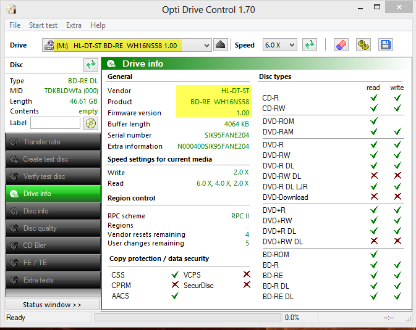Select the Transfer rate tab
Image resolution: width=416 pixels, height=330 pixels.
(x=53, y=142)
